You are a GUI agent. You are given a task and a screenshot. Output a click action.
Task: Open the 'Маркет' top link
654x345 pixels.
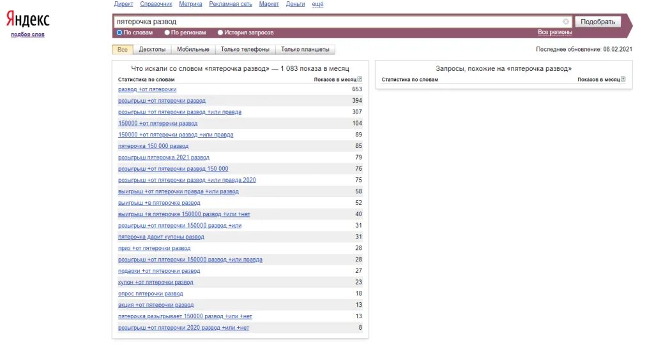point(269,4)
